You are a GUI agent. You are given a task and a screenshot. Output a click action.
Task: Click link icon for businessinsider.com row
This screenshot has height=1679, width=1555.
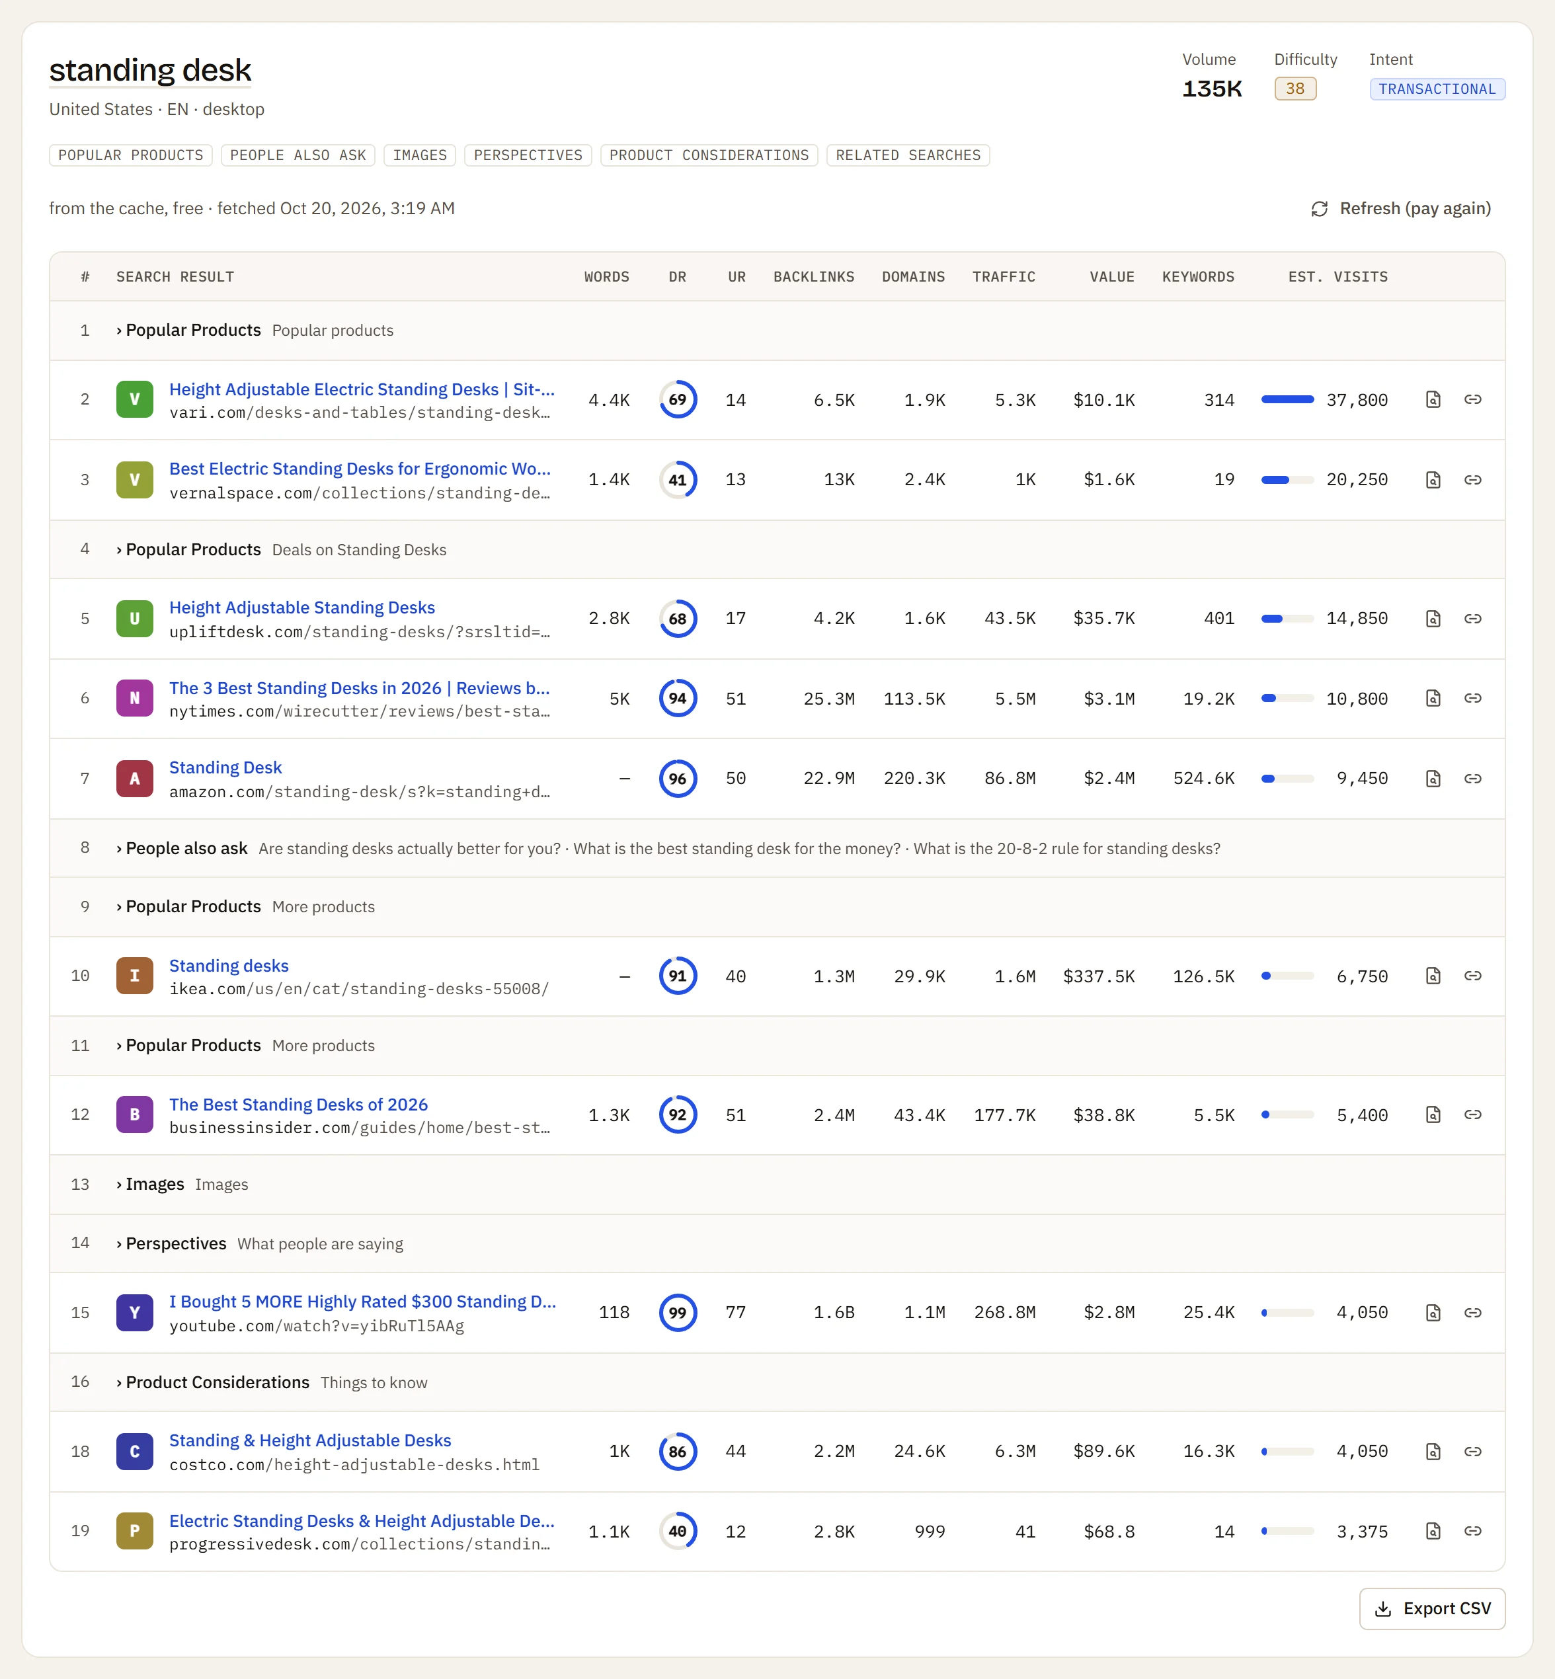coord(1472,1114)
